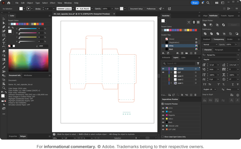Expand the CUT layer
This screenshot has height=149, width=241.
pyautogui.click(x=171, y=72)
